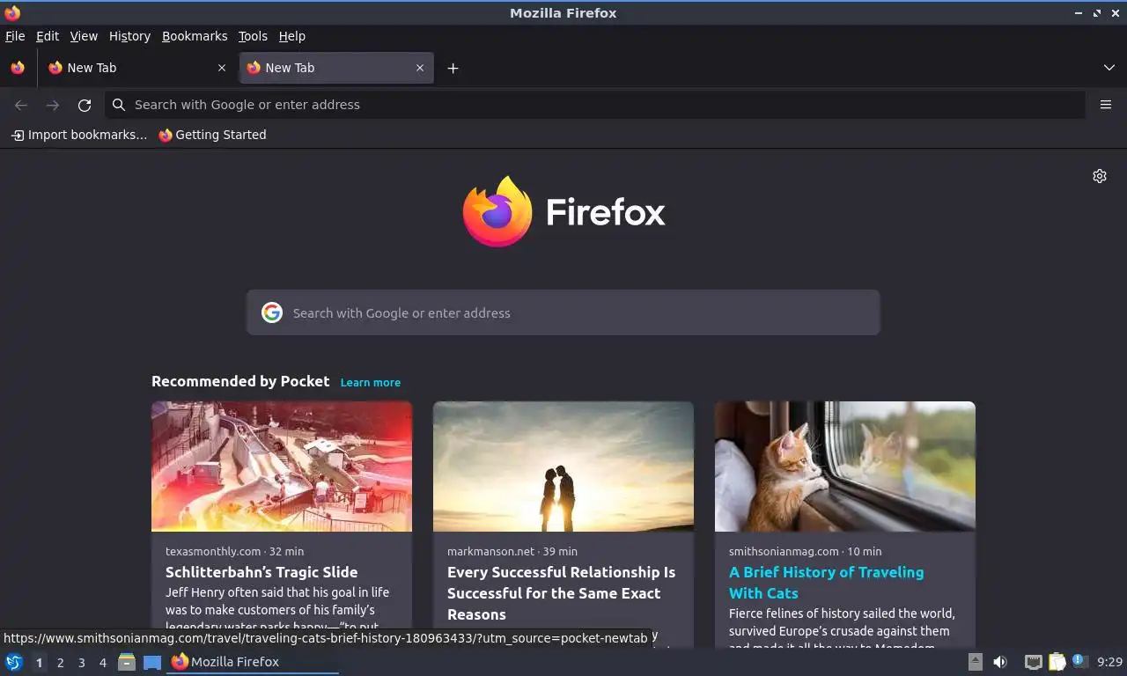The image size is (1127, 676).
Task: Open Import bookmarks from bookmarks toolbar
Action: pyautogui.click(x=78, y=135)
